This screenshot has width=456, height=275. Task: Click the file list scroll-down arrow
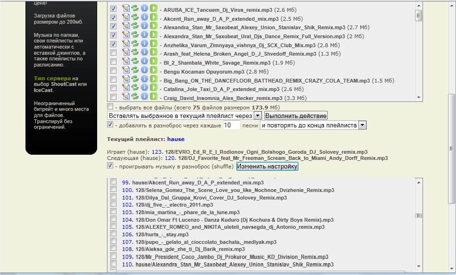click(x=418, y=98)
